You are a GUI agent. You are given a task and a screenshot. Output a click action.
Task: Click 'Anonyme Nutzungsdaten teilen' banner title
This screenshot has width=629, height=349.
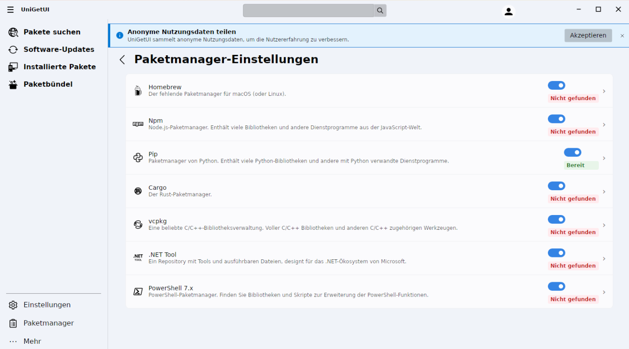(x=182, y=32)
